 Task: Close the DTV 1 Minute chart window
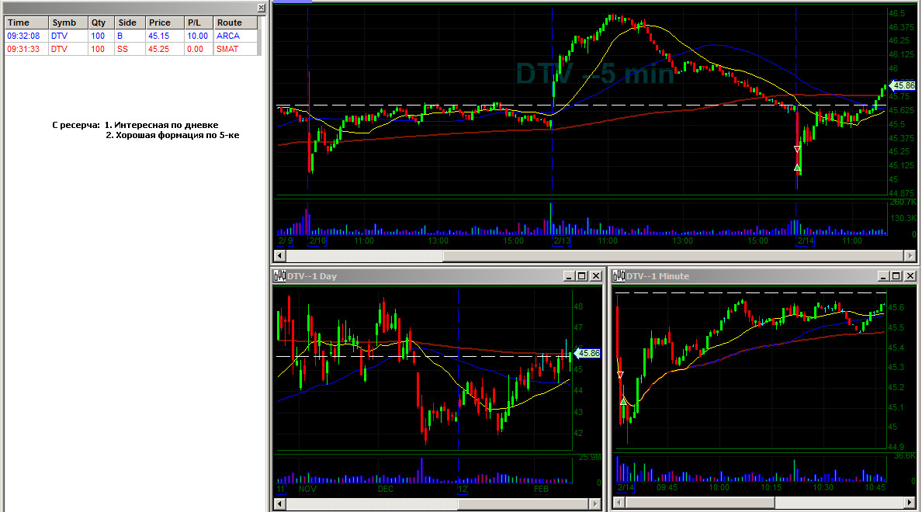[910, 275]
